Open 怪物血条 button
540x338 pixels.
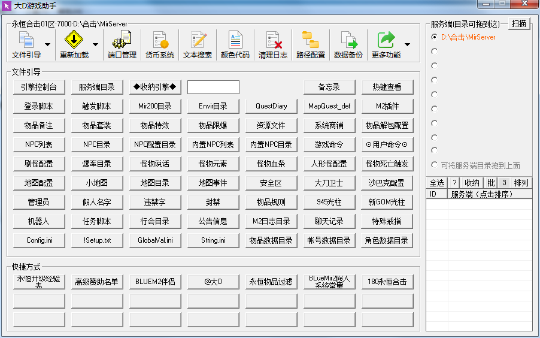click(x=271, y=164)
